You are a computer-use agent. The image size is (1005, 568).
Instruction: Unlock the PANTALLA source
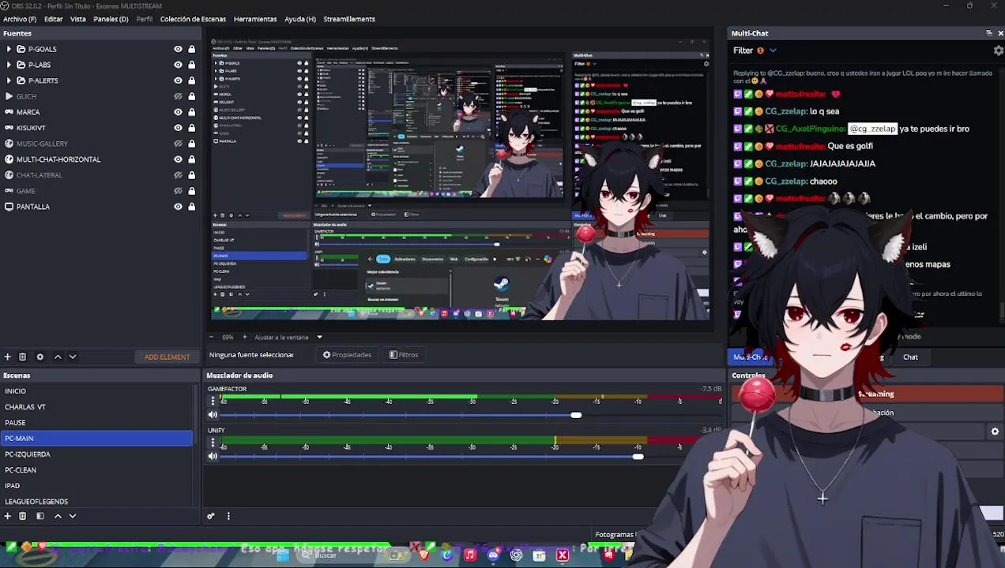(191, 207)
